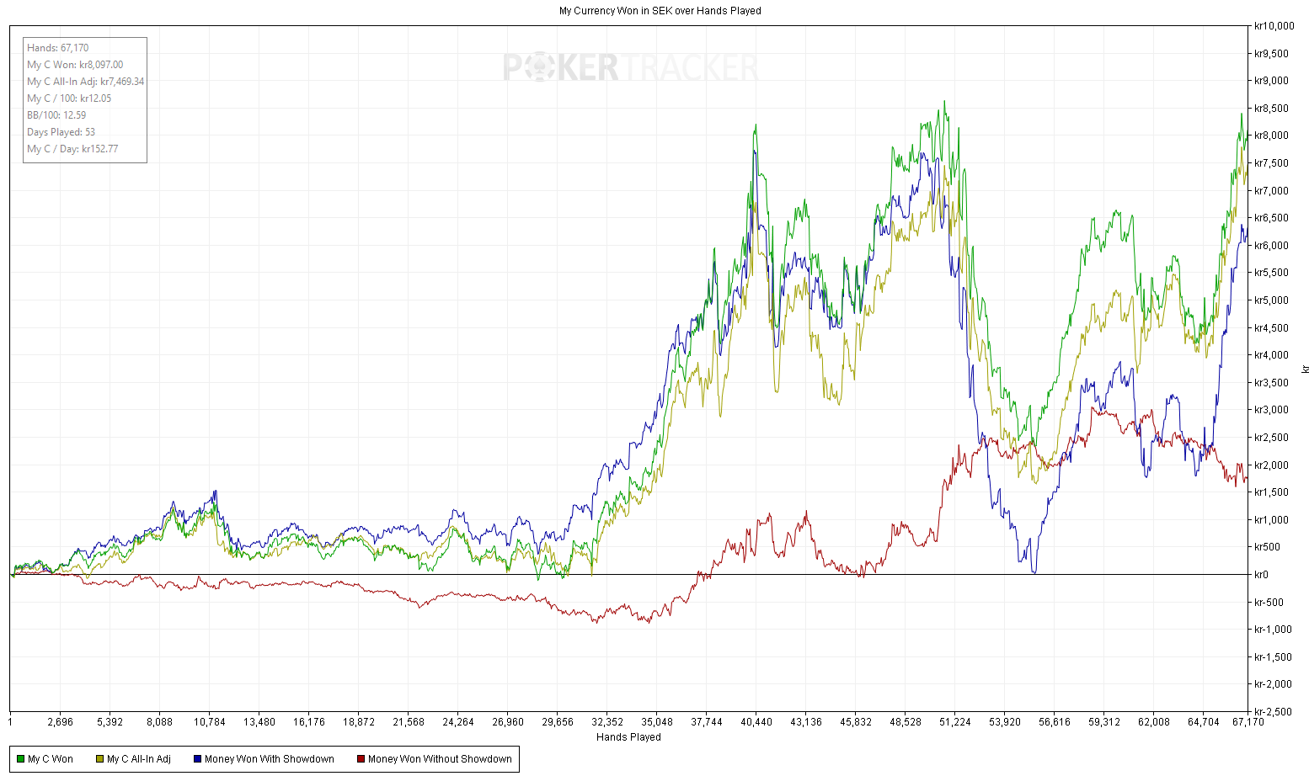The image size is (1309, 776).
Task: Click the 40,440 x-axis tick label
Action: [756, 722]
